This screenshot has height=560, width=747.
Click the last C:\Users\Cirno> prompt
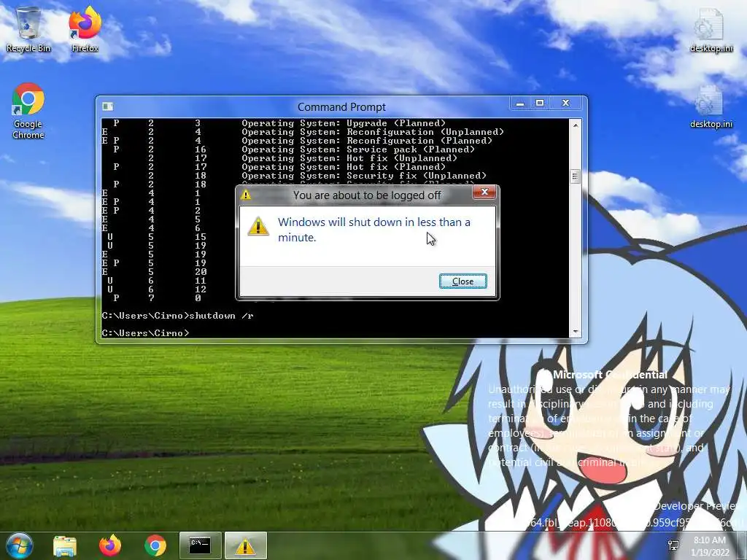[x=145, y=332]
